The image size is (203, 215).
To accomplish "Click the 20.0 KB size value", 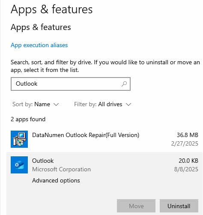I will (188, 161).
